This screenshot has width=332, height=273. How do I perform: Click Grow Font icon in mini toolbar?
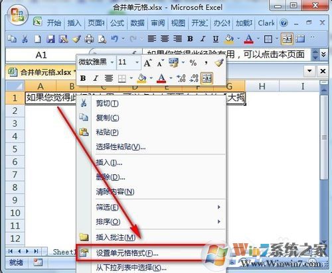point(147,63)
